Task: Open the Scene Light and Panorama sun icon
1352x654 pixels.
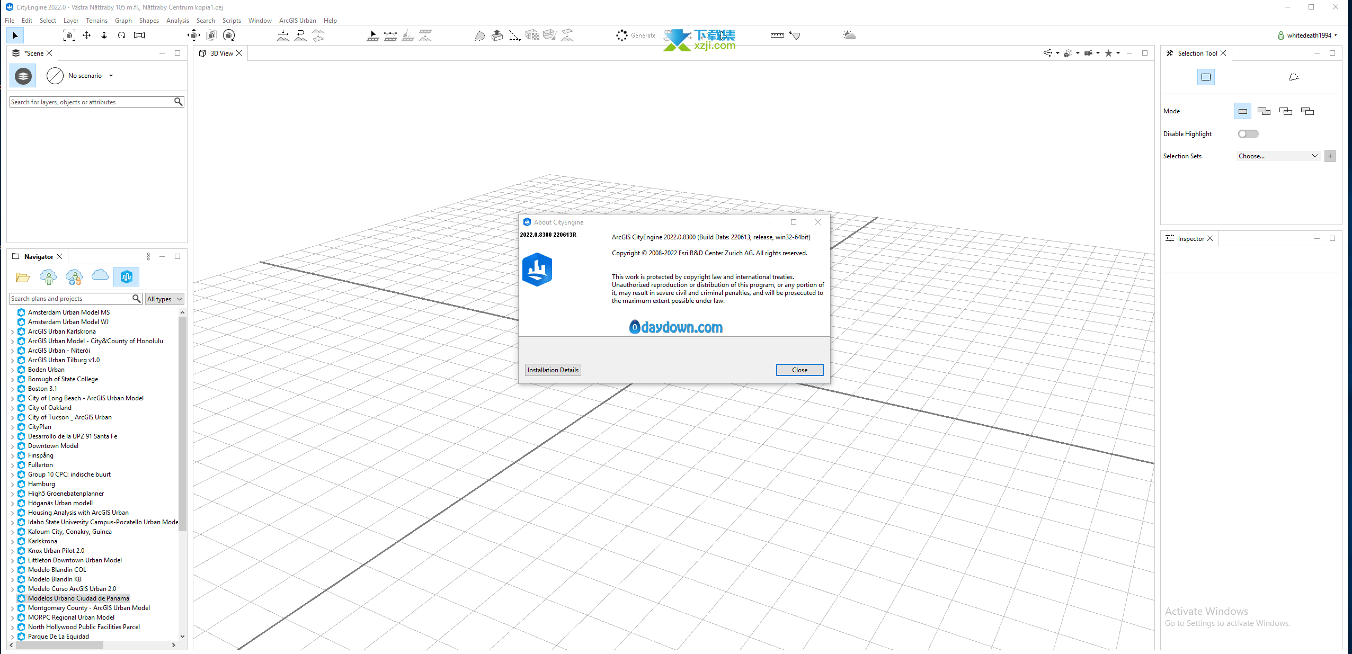Action: point(849,35)
